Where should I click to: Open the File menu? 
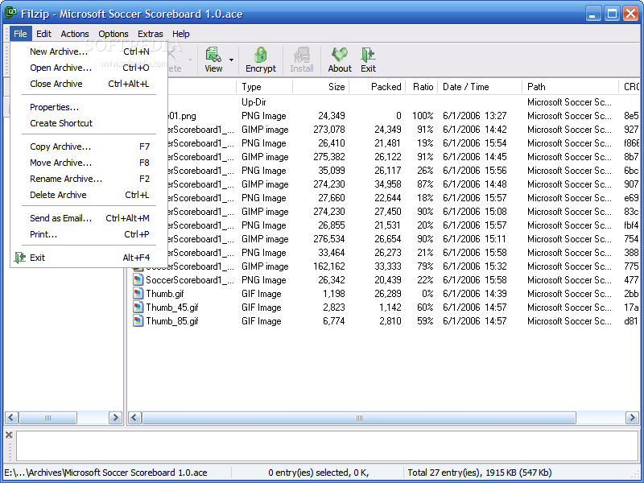tap(20, 34)
